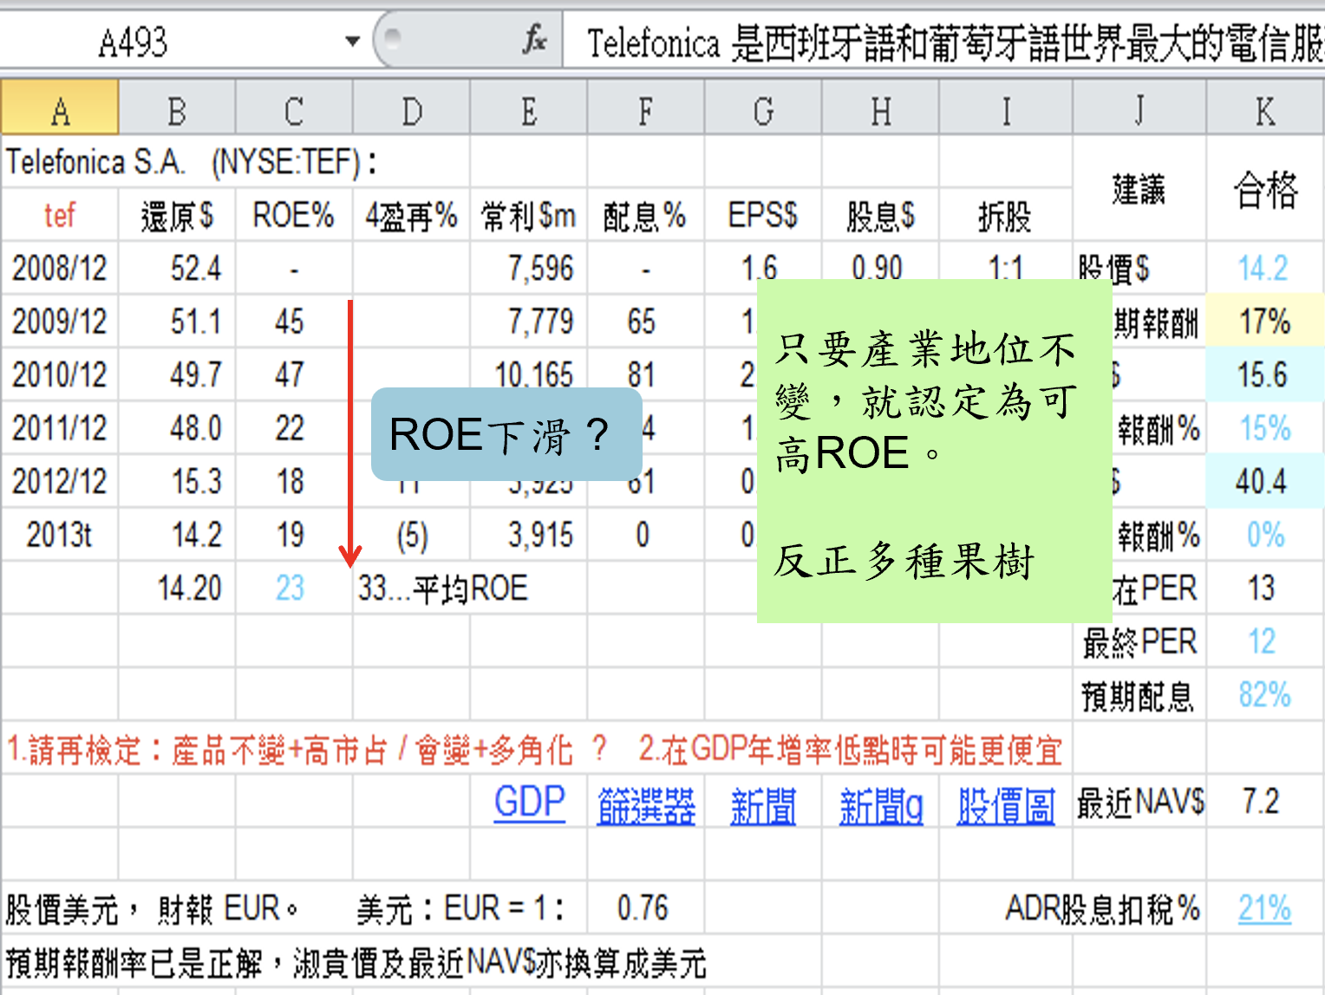The height and width of the screenshot is (995, 1325).
Task: Click the 建議 heading cell
Action: (x=1139, y=189)
